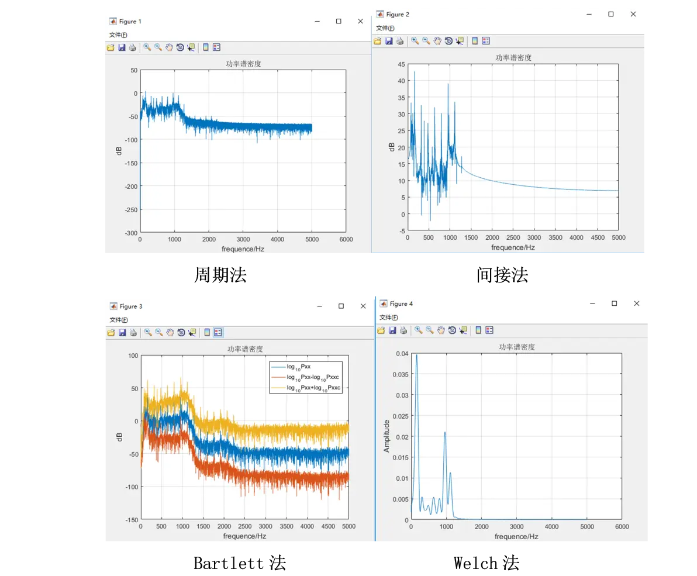
Task: Choose the Pan tool in Figure 3
Action: [170, 333]
